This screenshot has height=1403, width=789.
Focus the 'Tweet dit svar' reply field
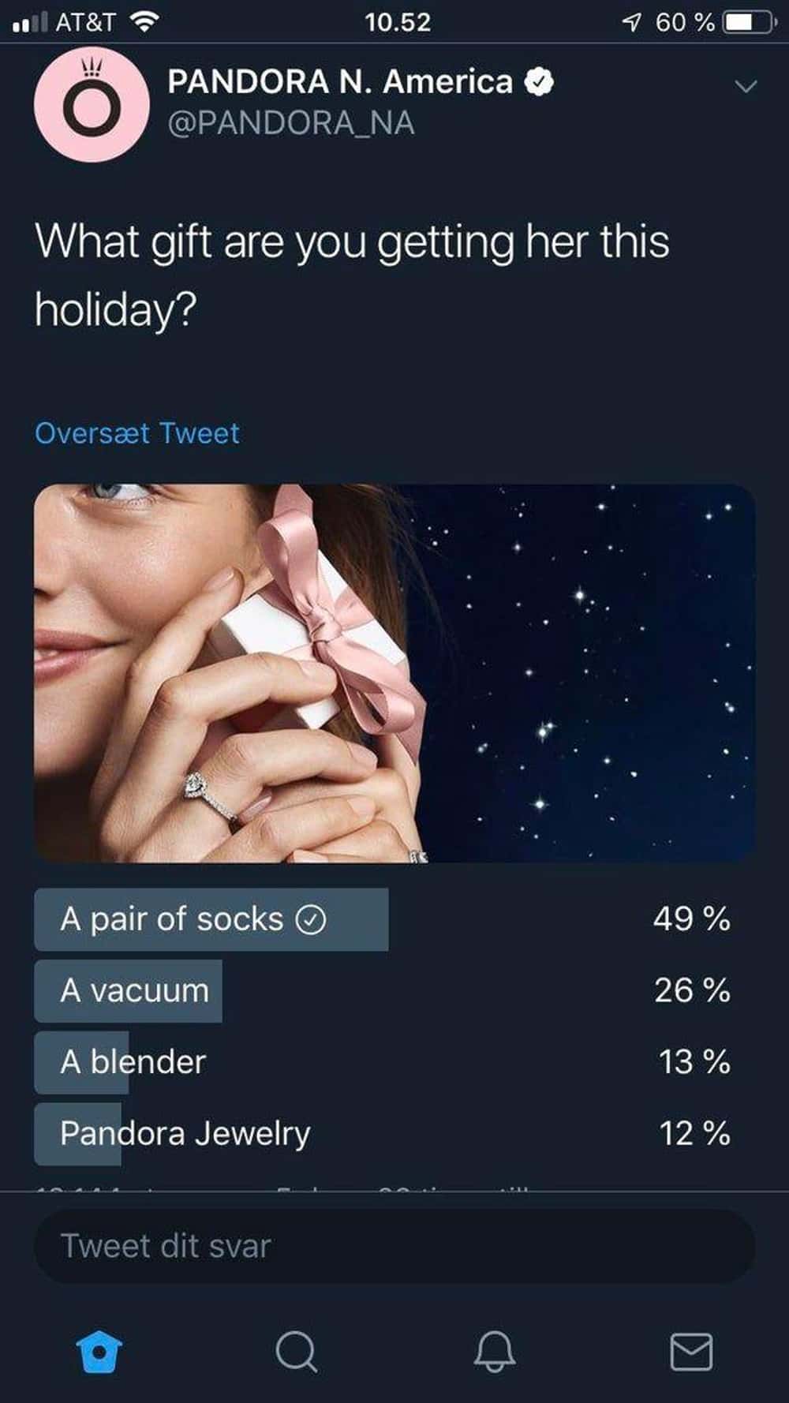pos(394,1246)
